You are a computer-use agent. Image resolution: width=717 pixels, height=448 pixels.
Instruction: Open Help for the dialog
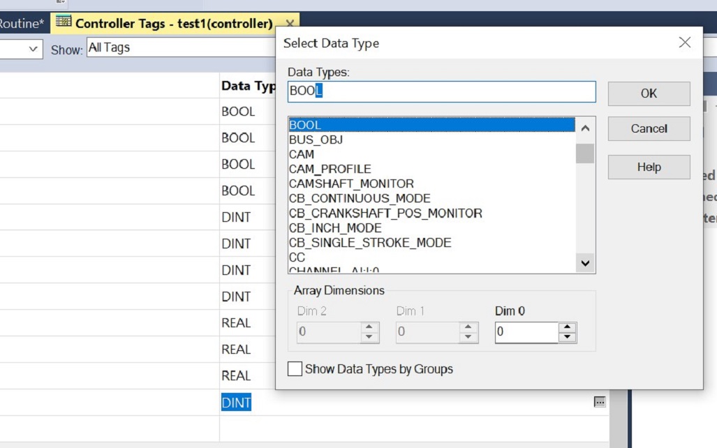(x=648, y=167)
